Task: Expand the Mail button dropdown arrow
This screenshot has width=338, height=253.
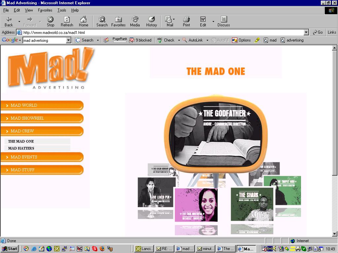Action: (174, 19)
